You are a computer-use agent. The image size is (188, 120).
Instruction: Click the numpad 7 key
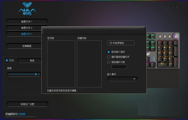coord(160,48)
